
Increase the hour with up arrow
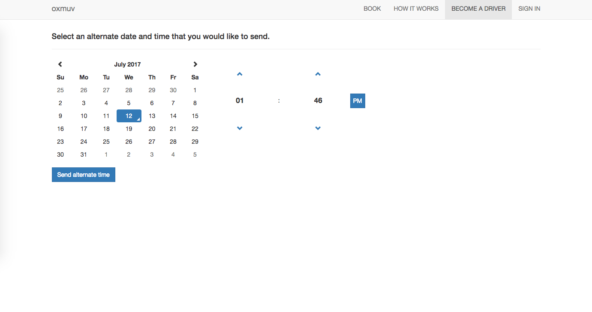click(x=240, y=74)
